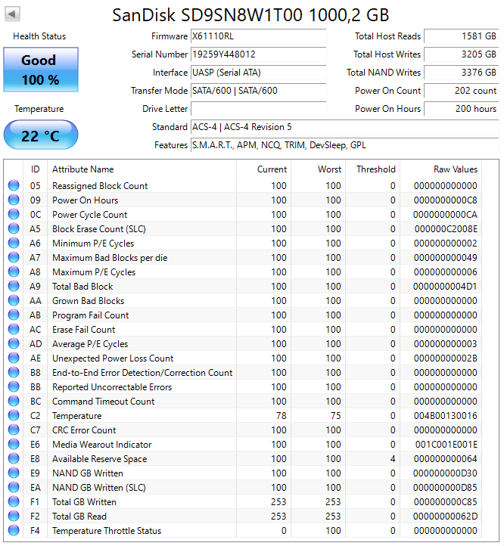Click the status dot for Media Wearout Indicator

pos(14,444)
